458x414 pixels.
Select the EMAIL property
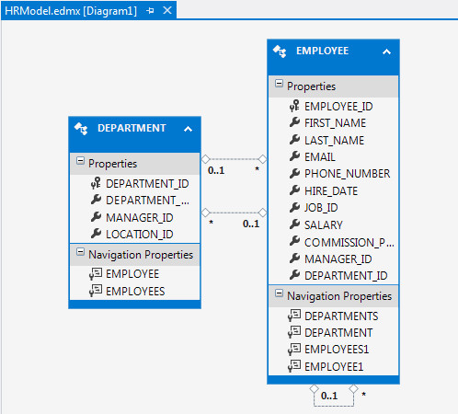pos(320,157)
